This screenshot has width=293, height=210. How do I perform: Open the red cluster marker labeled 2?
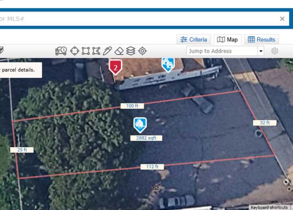115,67
